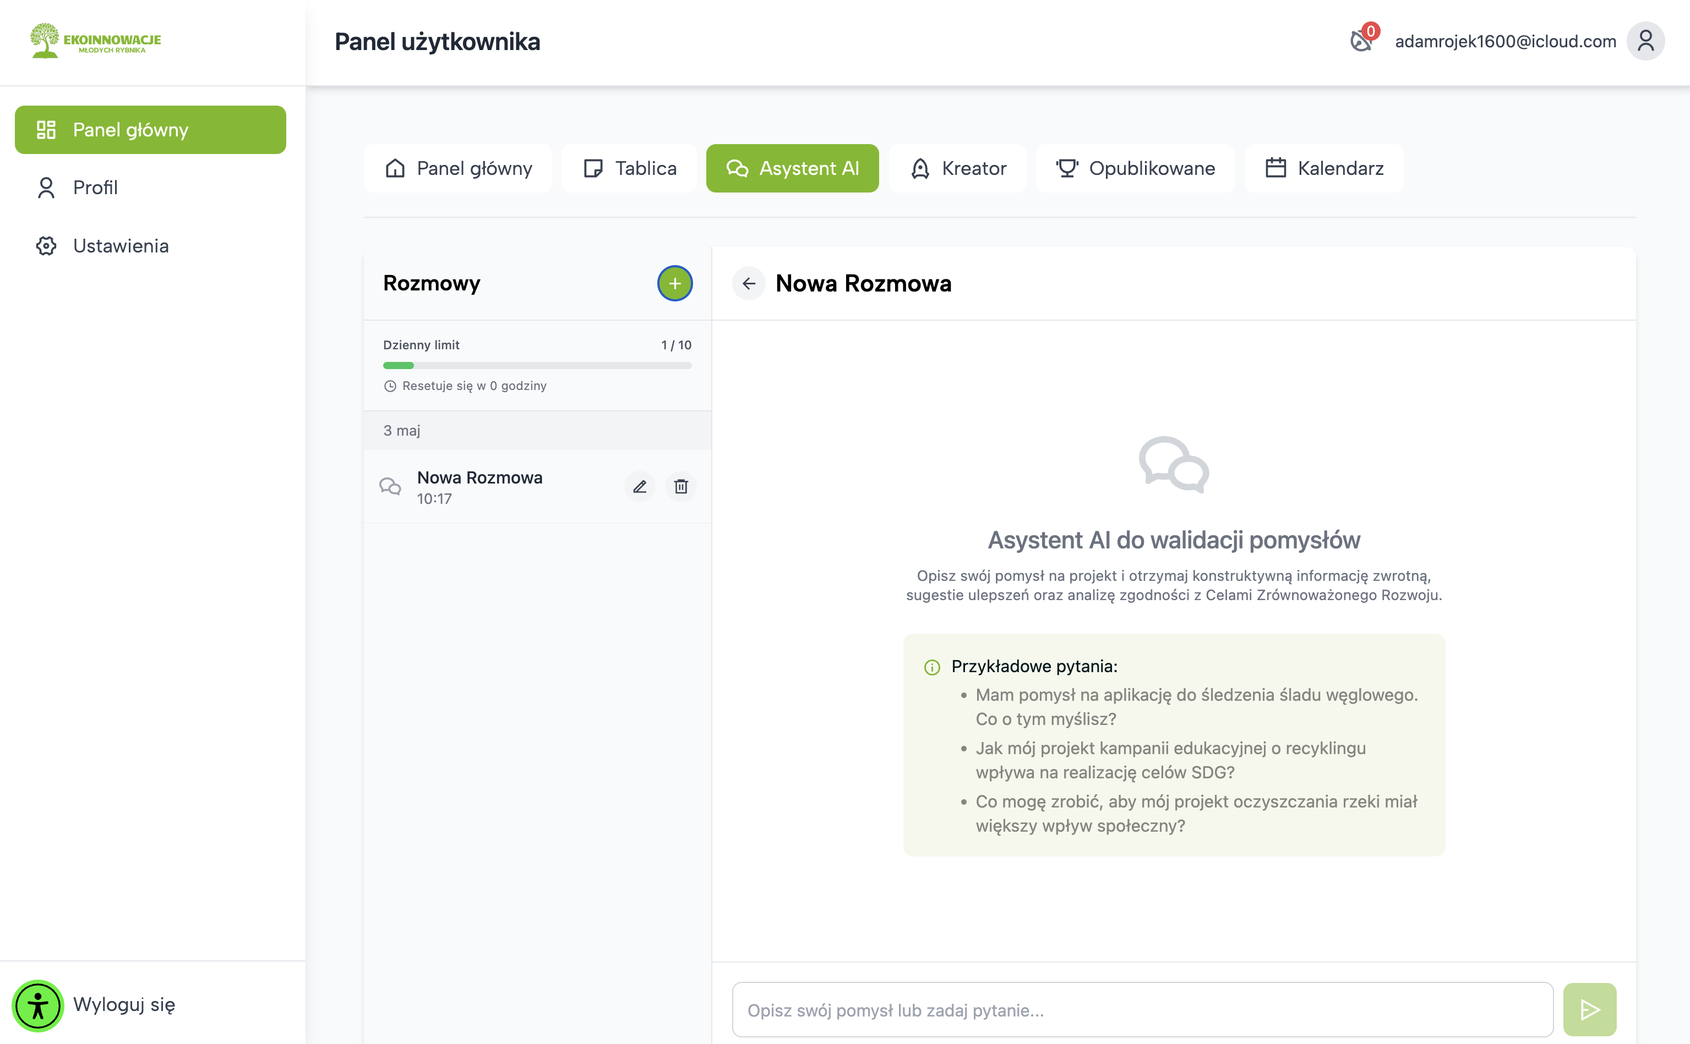The height and width of the screenshot is (1044, 1690).
Task: Open the Kreator tab
Action: point(958,168)
